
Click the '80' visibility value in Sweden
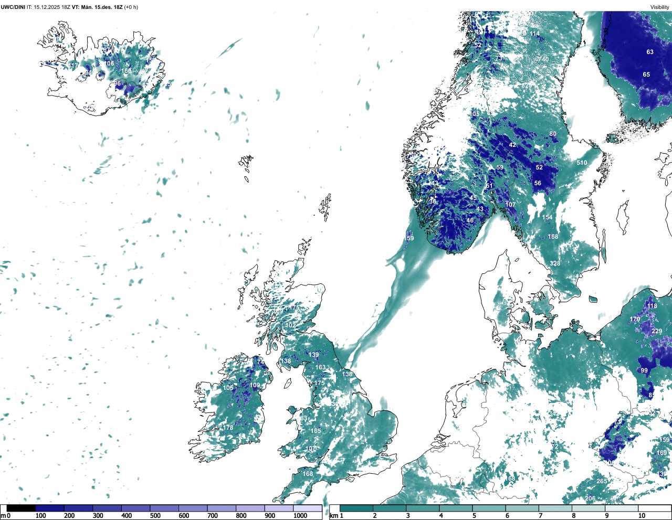(x=553, y=134)
